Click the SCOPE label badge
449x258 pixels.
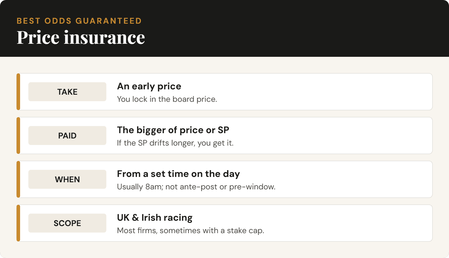pyautogui.click(x=67, y=223)
